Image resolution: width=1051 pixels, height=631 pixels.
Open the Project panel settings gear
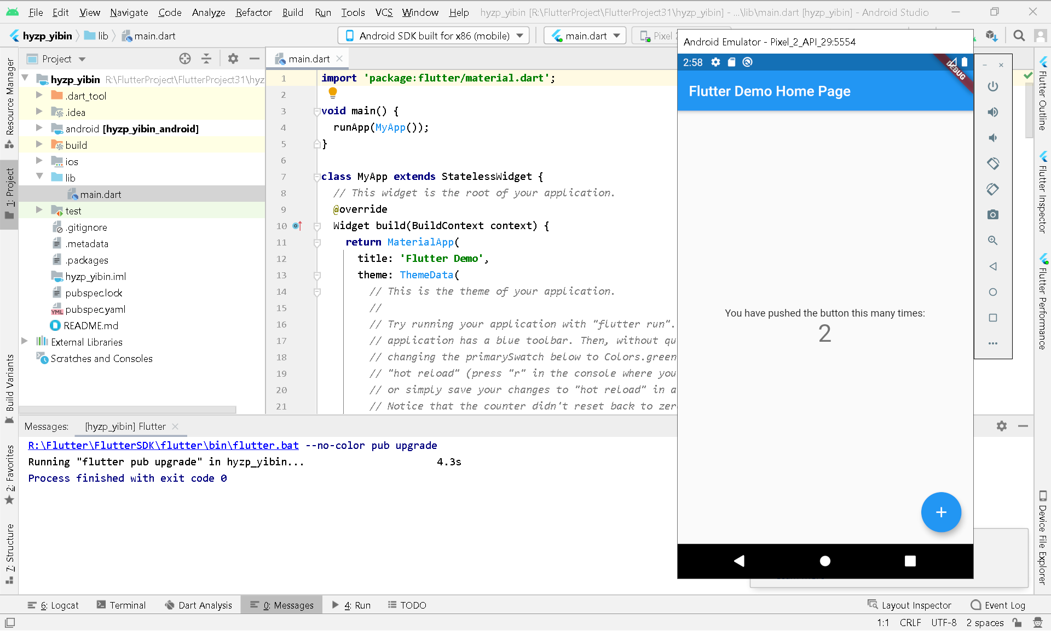click(x=233, y=59)
